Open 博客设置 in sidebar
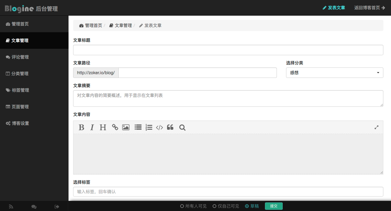The height and width of the screenshot is (211, 391). coord(34,123)
